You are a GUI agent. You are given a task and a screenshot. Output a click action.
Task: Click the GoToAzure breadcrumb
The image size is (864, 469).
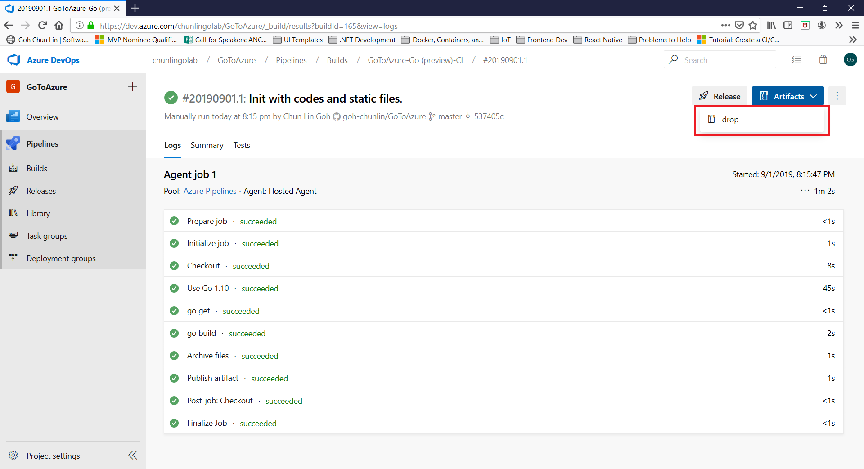tap(237, 60)
